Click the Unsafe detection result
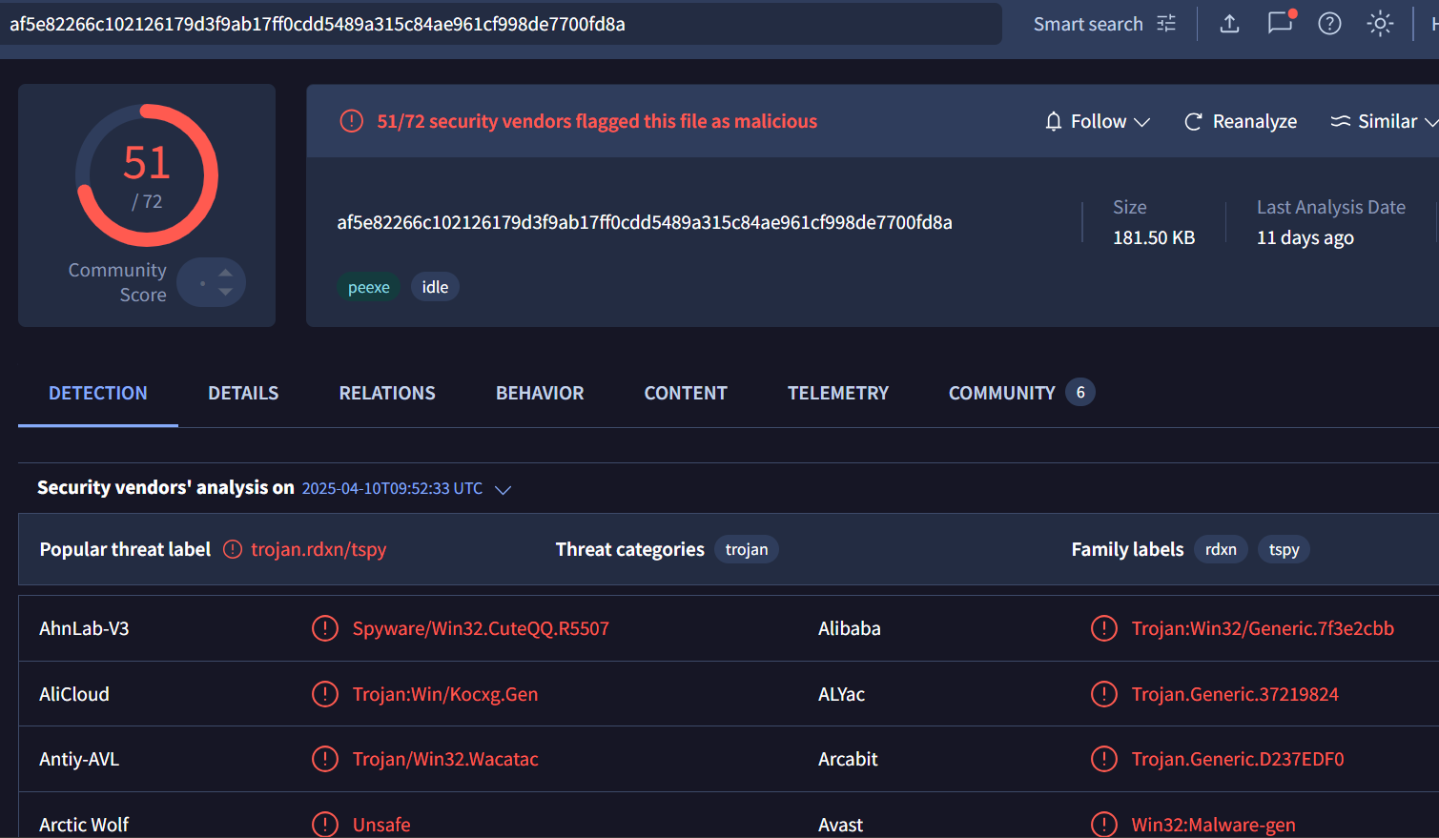 point(381,825)
